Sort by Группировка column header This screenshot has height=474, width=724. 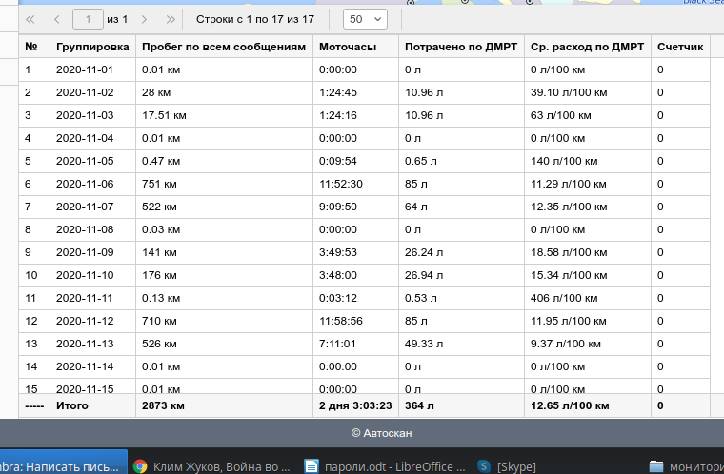tap(92, 47)
